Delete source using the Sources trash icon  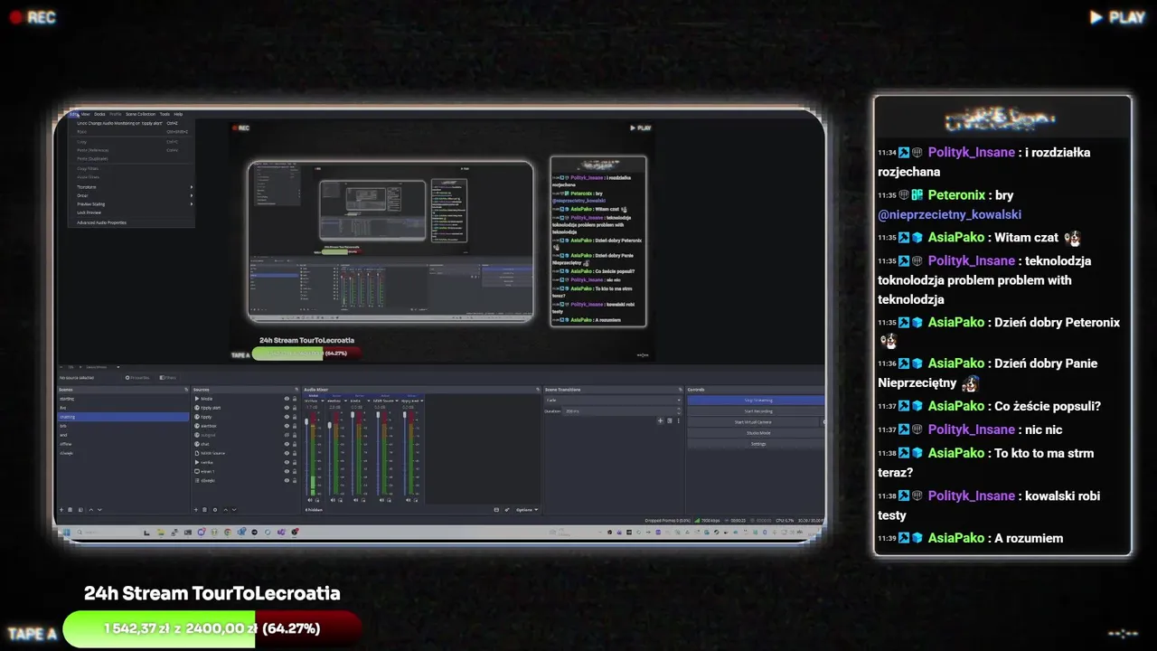(x=204, y=510)
